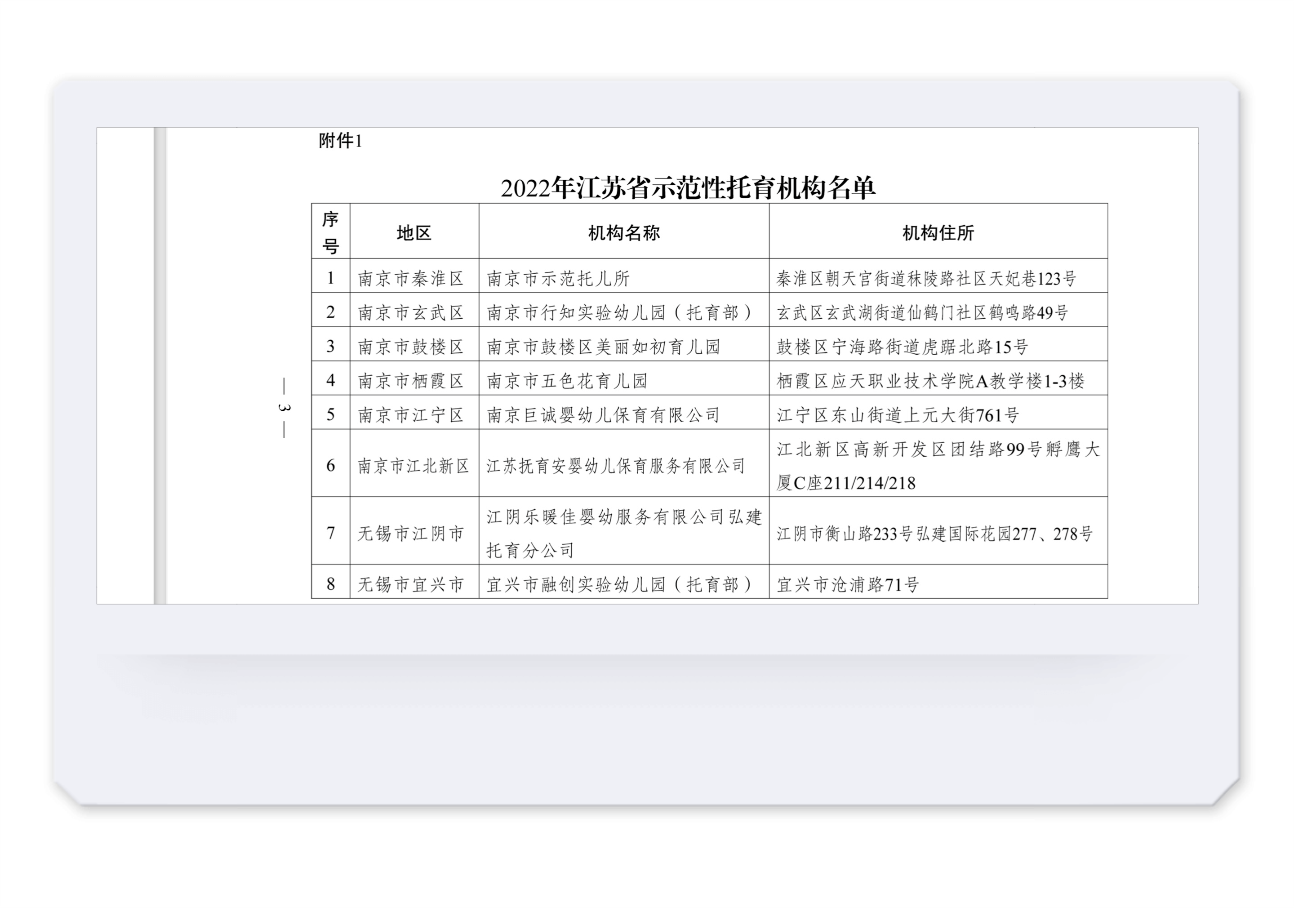Screen dimensions: 1294x908
Task: Click serial number 1 in the table
Action: pyautogui.click(x=331, y=278)
